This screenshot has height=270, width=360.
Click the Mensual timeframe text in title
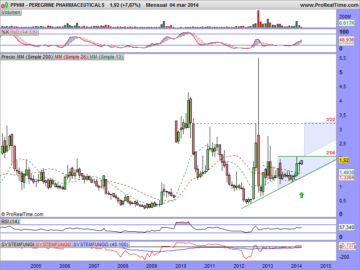pos(156,5)
